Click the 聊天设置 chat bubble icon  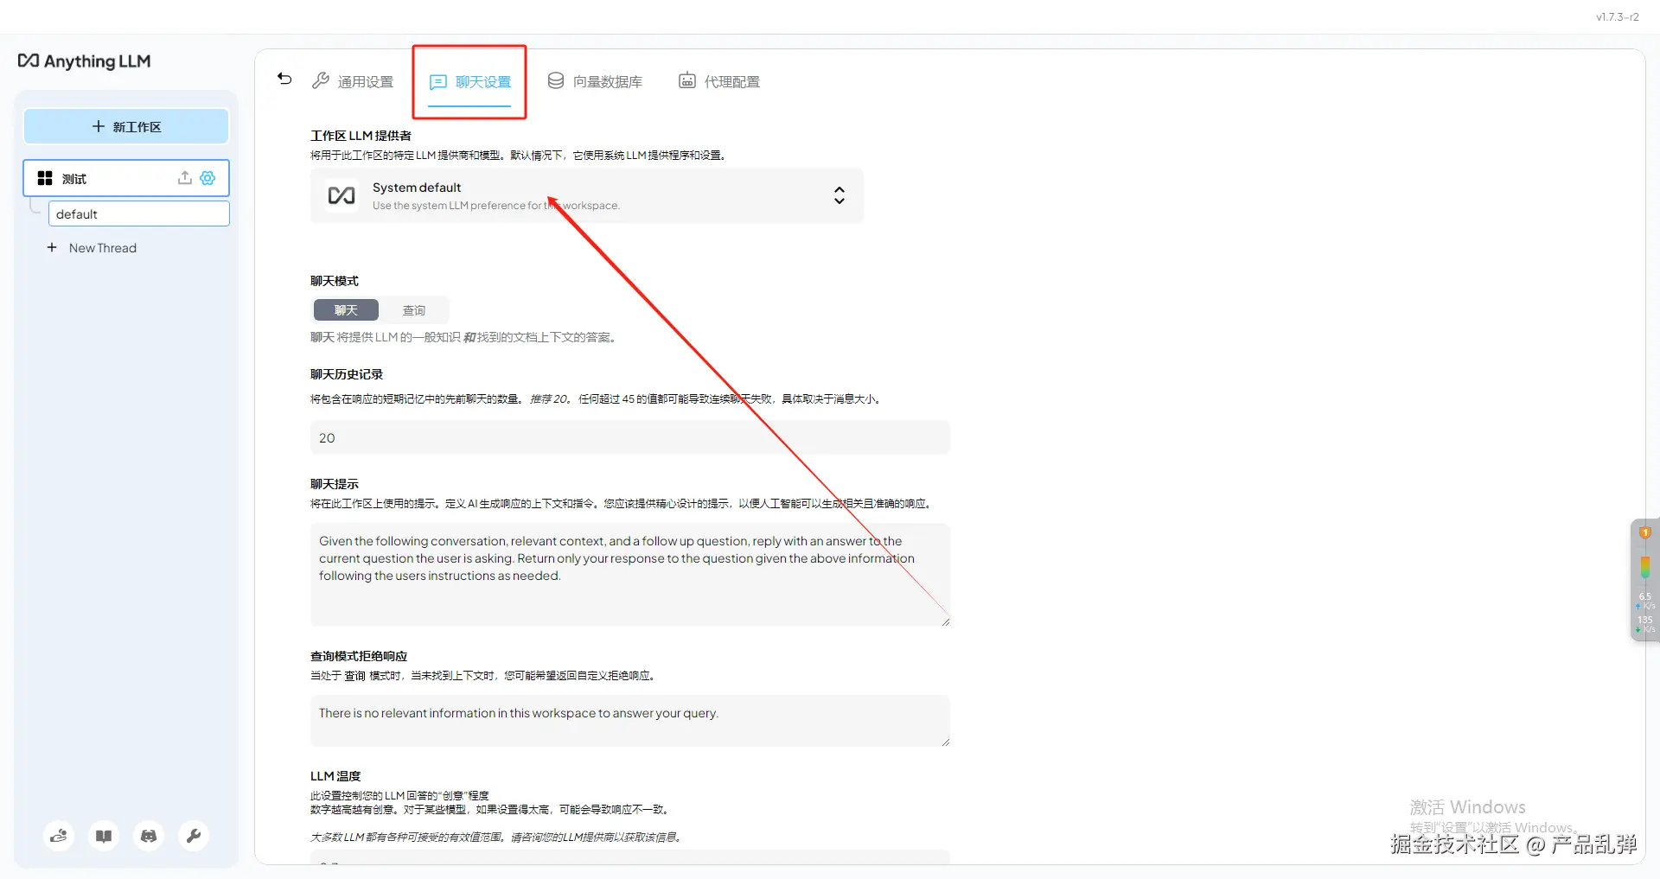438,81
